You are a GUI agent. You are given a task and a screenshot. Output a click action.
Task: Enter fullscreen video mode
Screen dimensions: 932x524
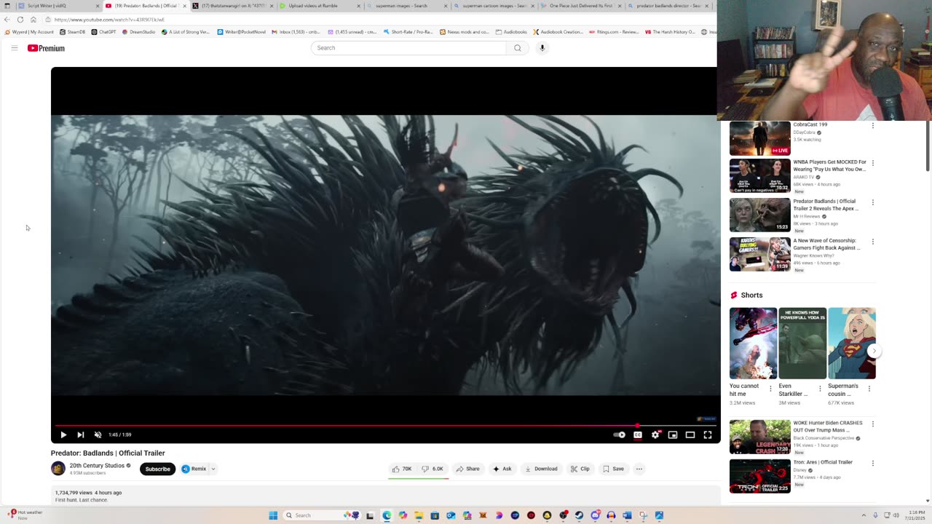tap(708, 434)
